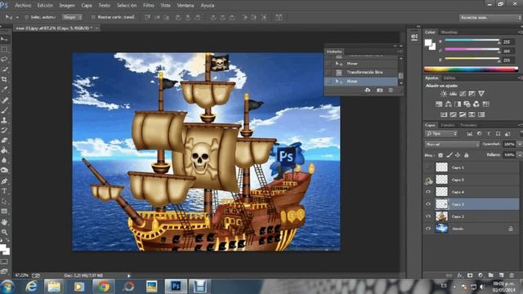The width and height of the screenshot is (523, 294).
Task: Select the Brush tool
Action: (x=4, y=109)
